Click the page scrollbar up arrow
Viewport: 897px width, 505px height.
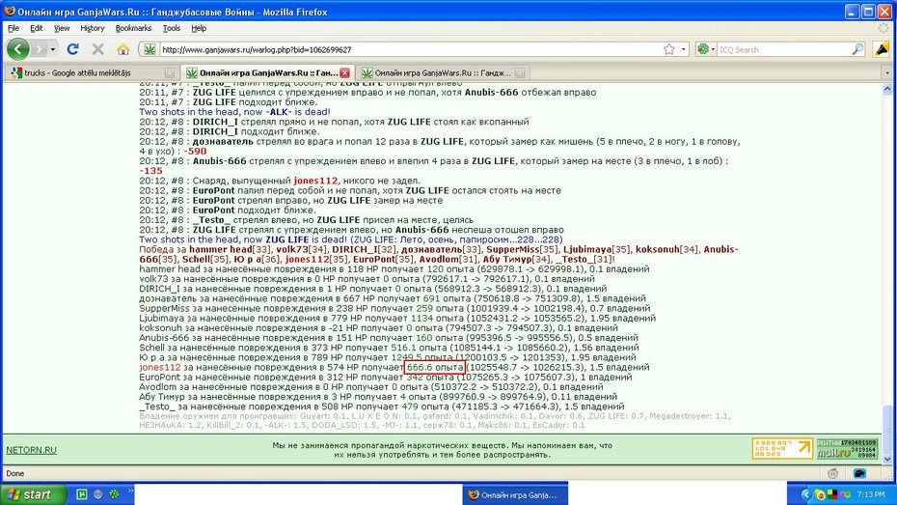pyautogui.click(x=887, y=89)
